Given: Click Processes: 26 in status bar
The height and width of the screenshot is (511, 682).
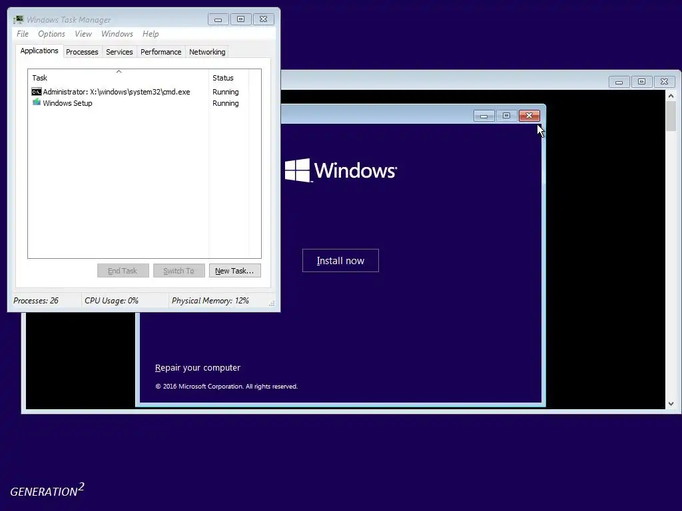Looking at the screenshot, I should pyautogui.click(x=36, y=301).
